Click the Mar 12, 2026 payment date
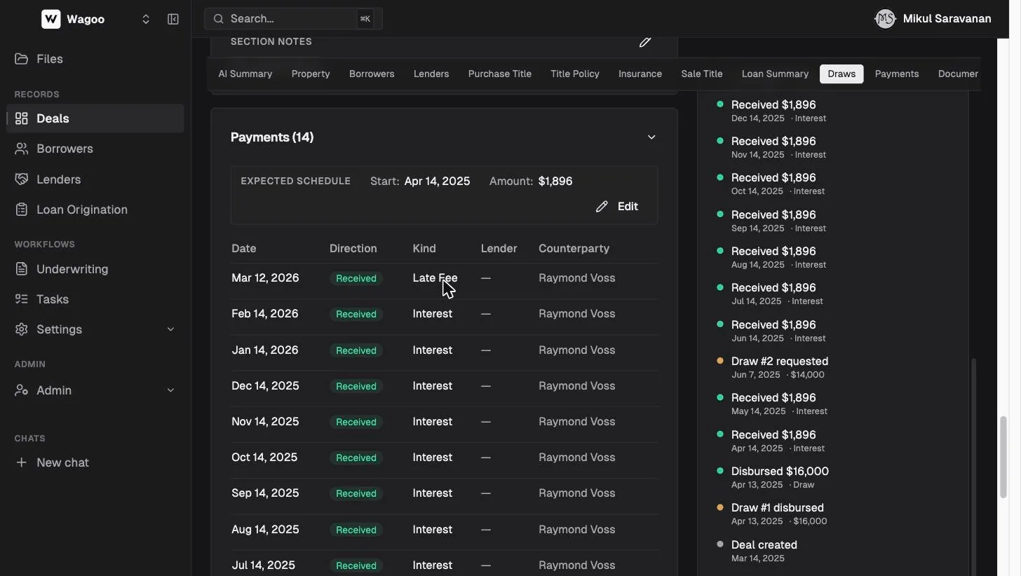1021x576 pixels. click(x=265, y=278)
